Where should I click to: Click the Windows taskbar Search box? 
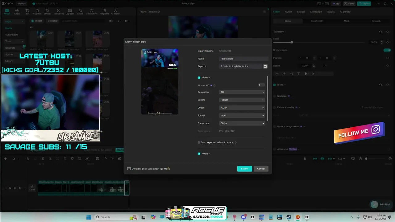coord(116,217)
